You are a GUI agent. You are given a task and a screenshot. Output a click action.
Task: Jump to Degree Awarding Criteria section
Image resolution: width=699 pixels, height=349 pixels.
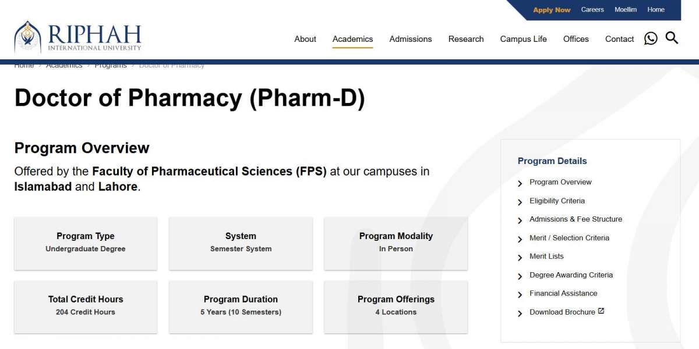click(571, 275)
